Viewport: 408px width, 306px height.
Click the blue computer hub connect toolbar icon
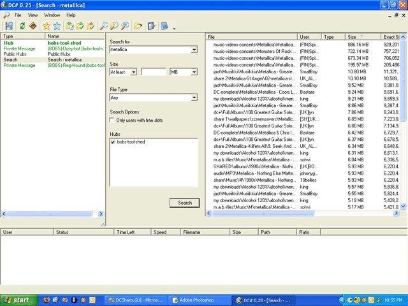pos(9,26)
